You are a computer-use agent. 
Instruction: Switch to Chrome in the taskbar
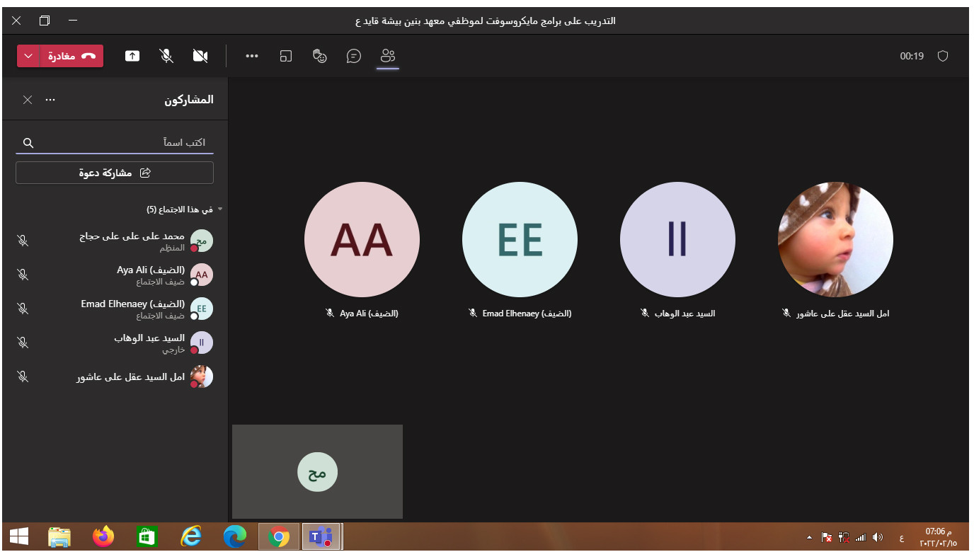(279, 538)
